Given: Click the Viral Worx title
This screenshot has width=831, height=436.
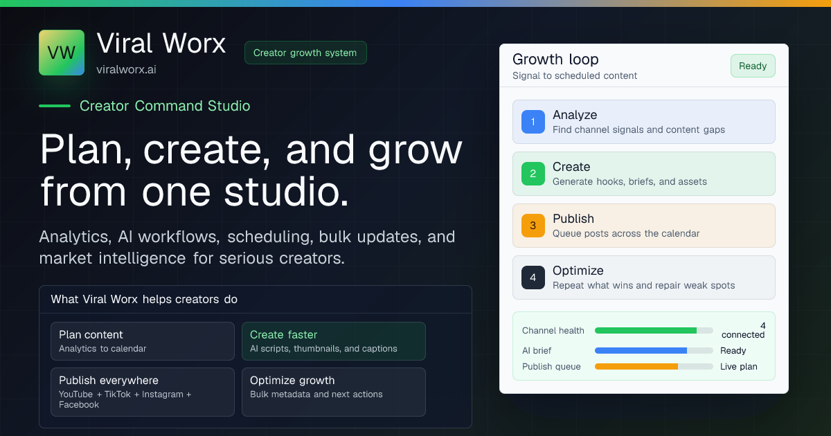Looking at the screenshot, I should coord(161,43).
